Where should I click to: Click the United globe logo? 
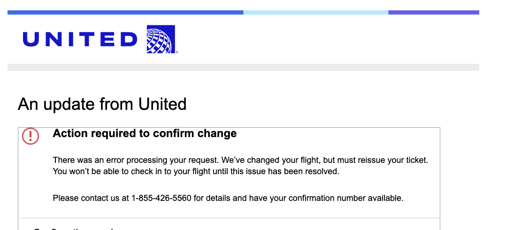click(161, 39)
